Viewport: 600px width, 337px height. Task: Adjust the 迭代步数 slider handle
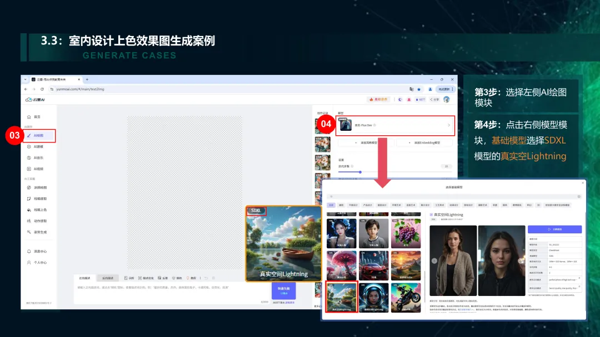(x=360, y=172)
